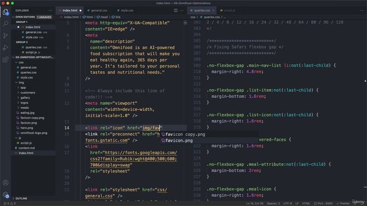Collapse the css folder
This screenshot has width=367, height=206.
[x=21, y=62]
